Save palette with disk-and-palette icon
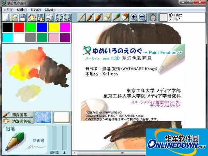 40,17
